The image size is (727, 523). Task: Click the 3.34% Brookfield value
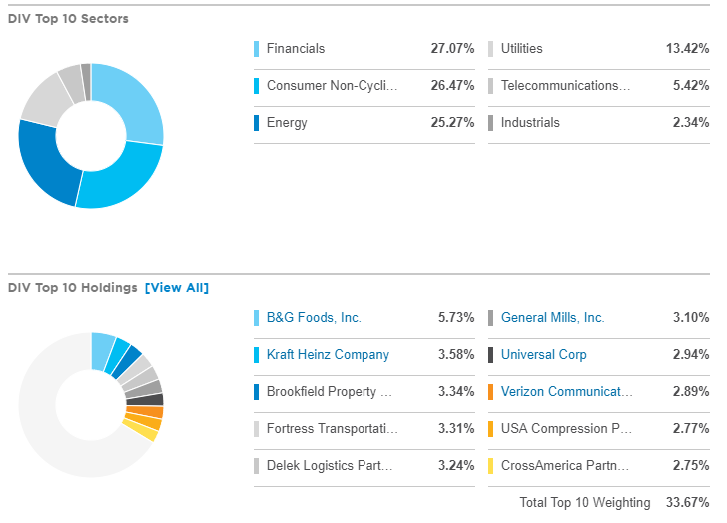click(456, 392)
